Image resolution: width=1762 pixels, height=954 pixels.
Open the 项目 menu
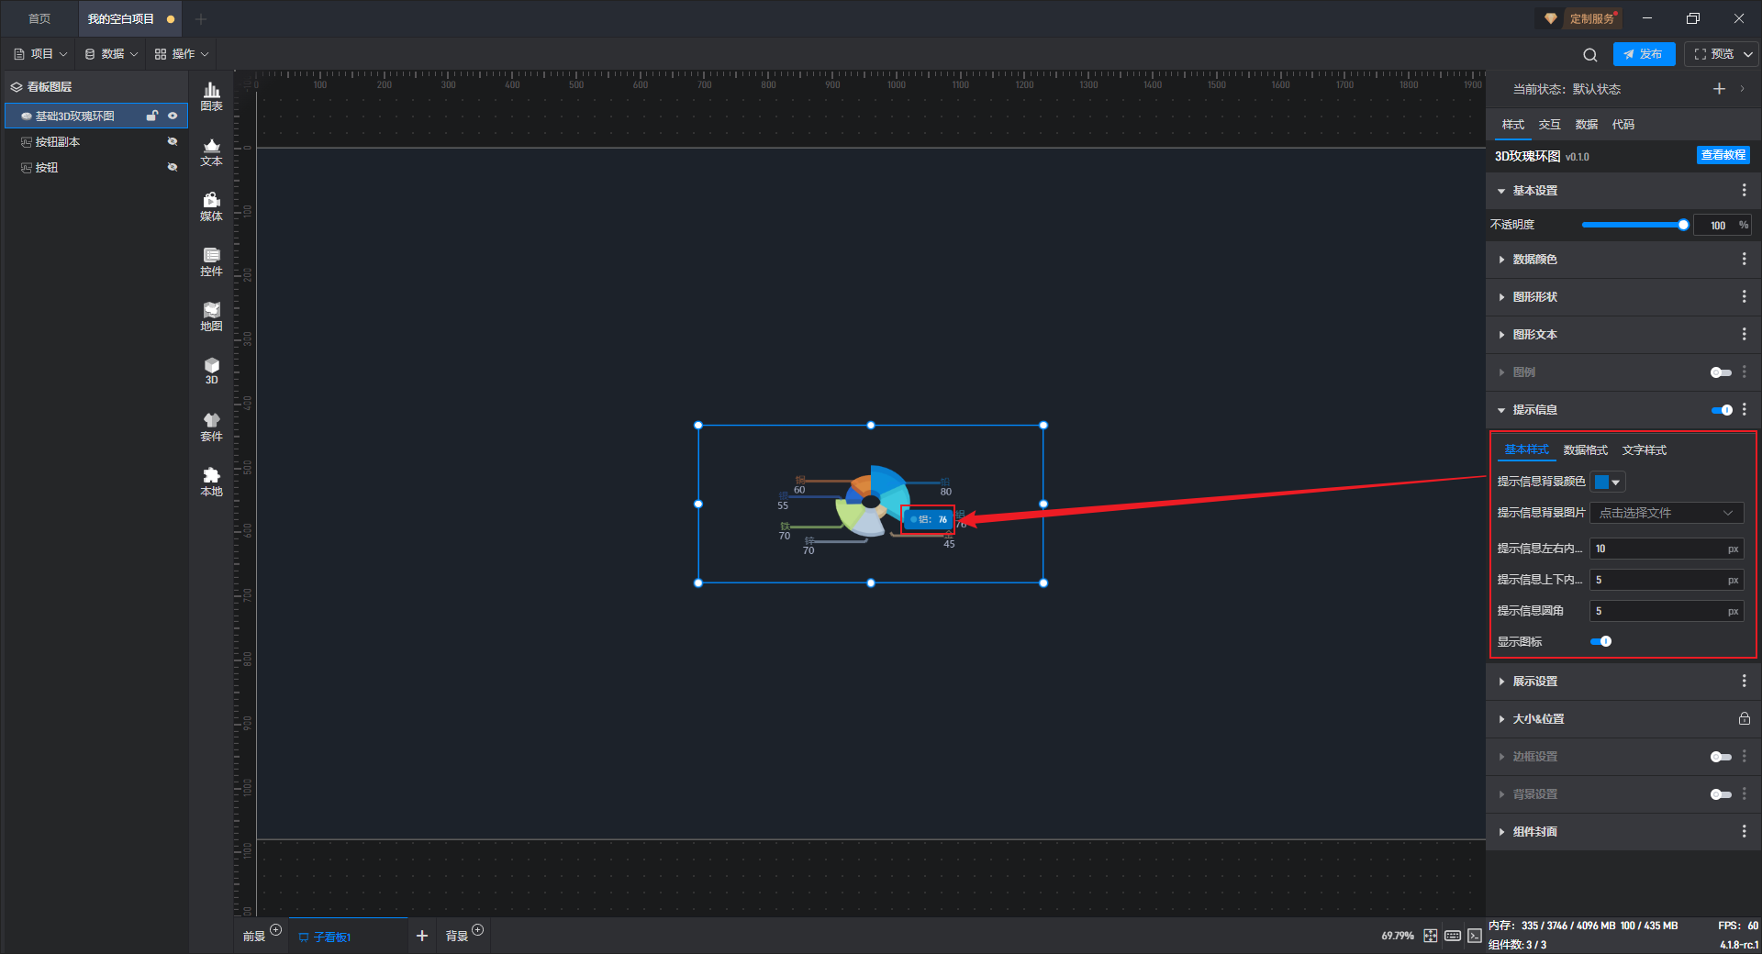40,54
